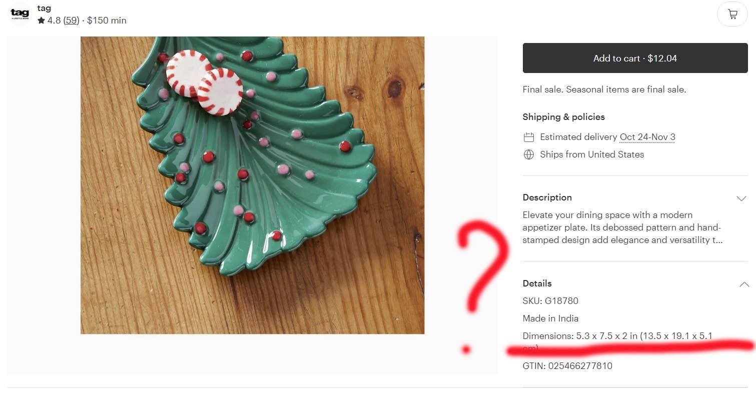Click the Description heading
Viewport: 756px width, 397px height.
click(x=547, y=197)
